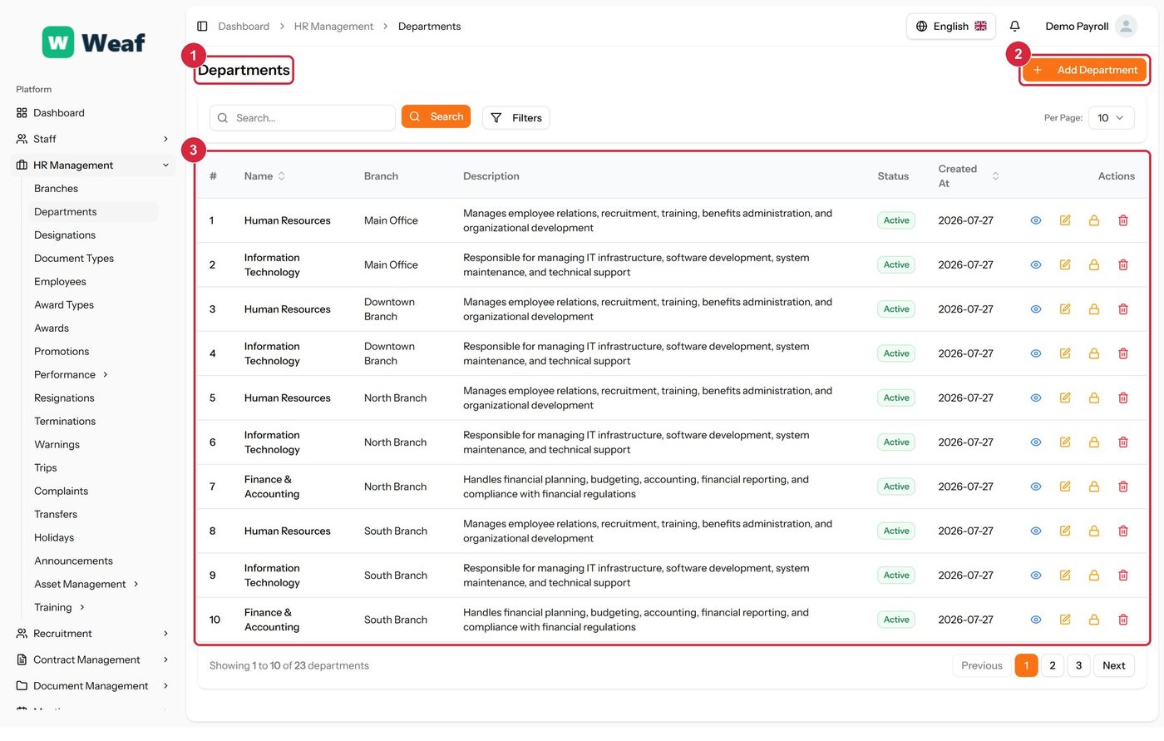Open Holidays in the sidebar
Screen dimensions: 1164x741
tap(54, 538)
